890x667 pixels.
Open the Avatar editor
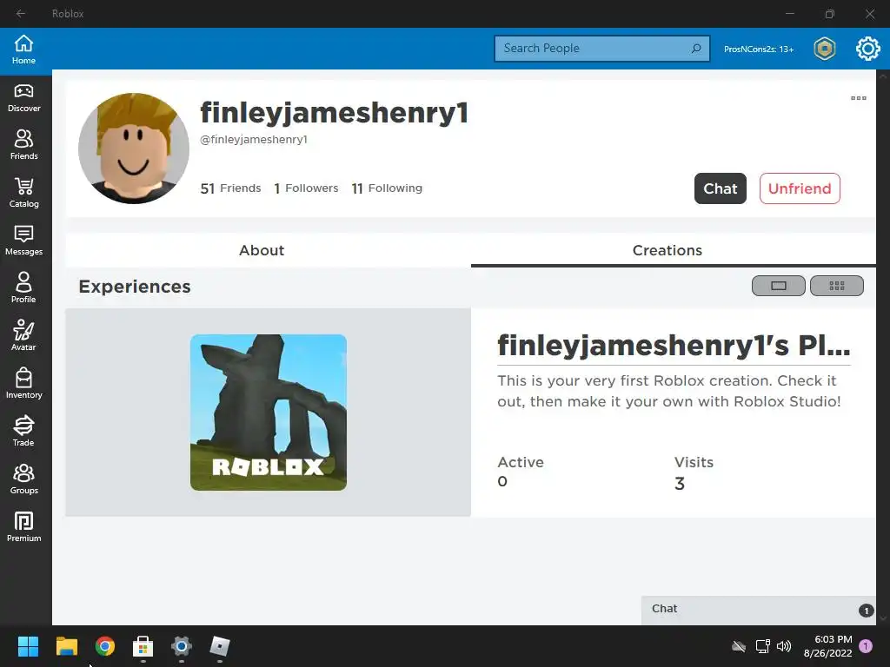point(23,336)
